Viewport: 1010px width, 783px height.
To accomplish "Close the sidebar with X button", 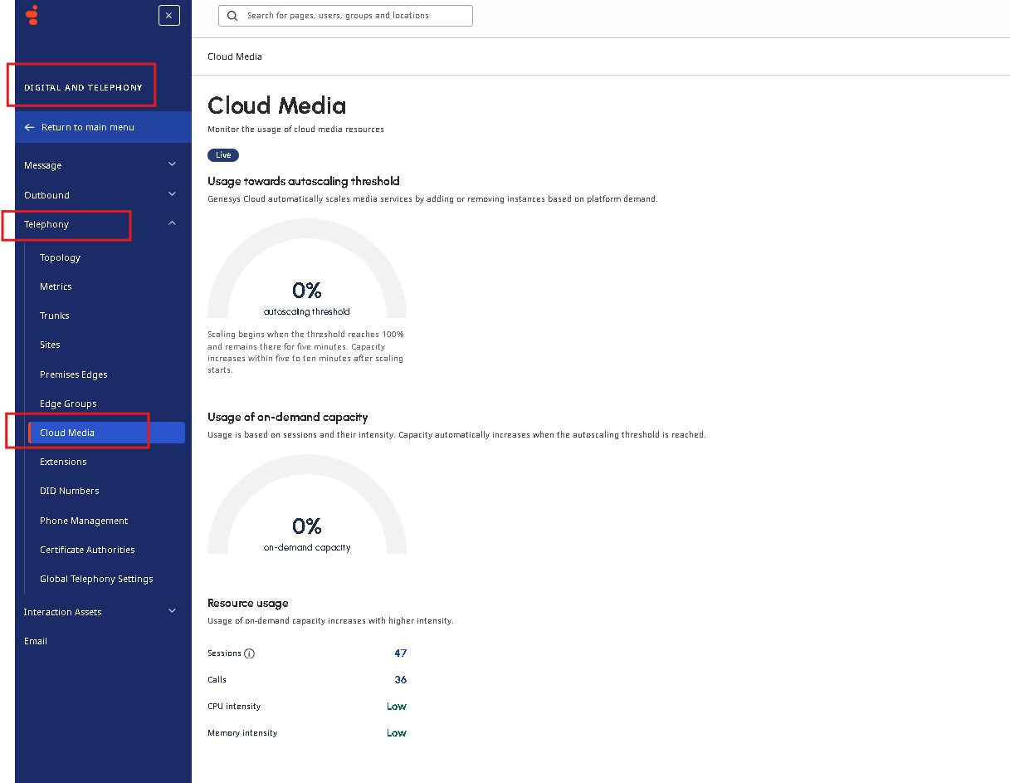I will [168, 15].
